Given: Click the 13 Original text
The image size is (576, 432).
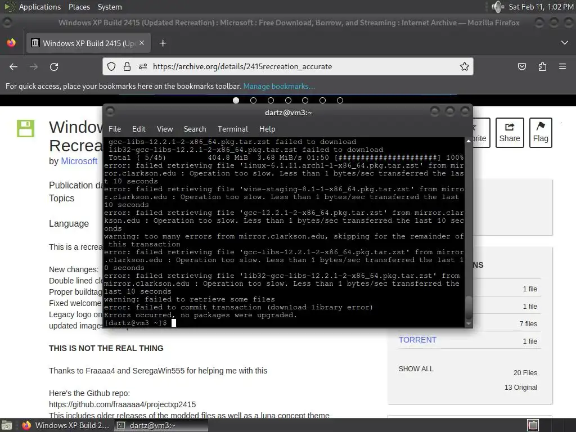Looking at the screenshot, I should click(x=520, y=387).
